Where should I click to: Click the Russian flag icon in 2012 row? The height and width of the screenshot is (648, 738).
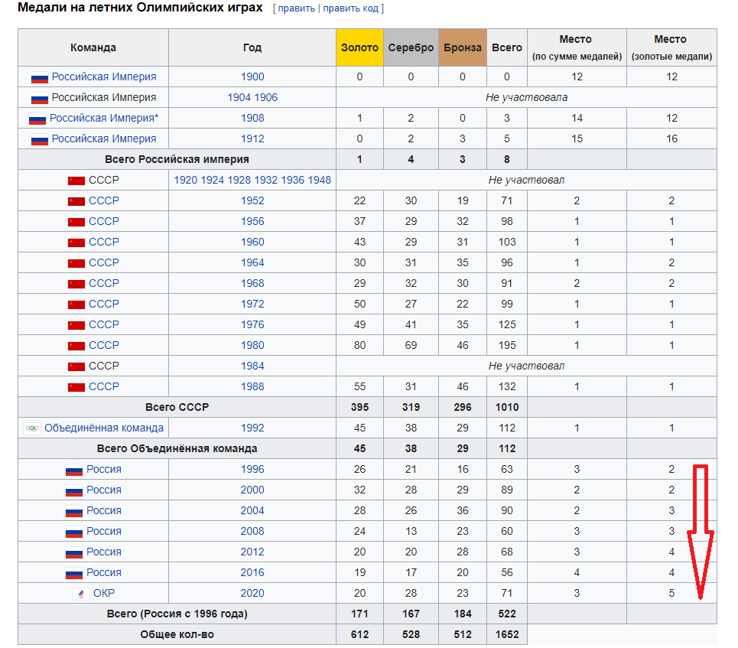tap(74, 553)
